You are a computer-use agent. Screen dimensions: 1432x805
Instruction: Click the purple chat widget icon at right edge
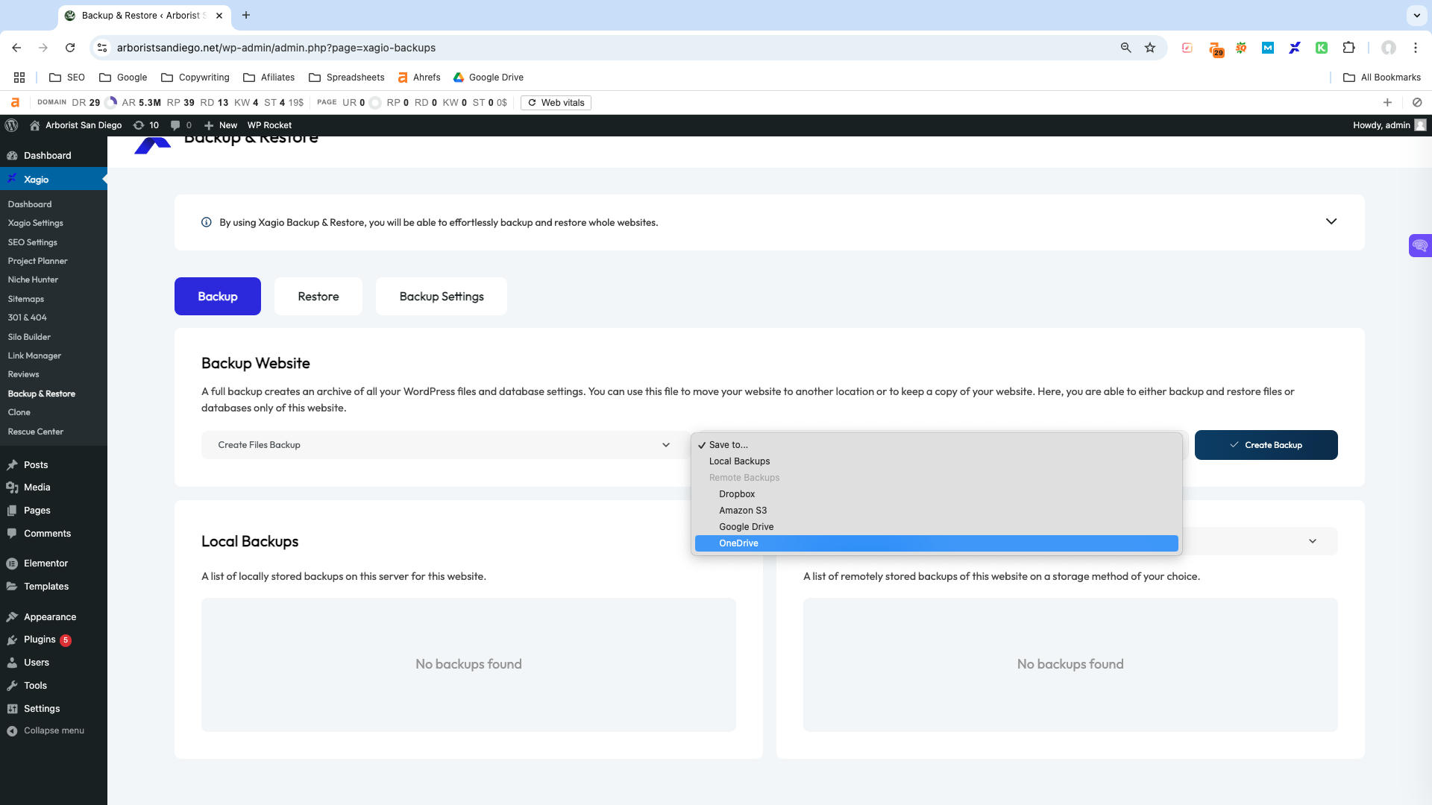coord(1419,245)
